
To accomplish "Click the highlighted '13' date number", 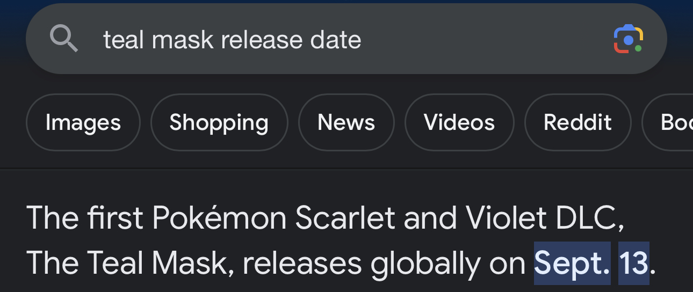I will coord(634,263).
